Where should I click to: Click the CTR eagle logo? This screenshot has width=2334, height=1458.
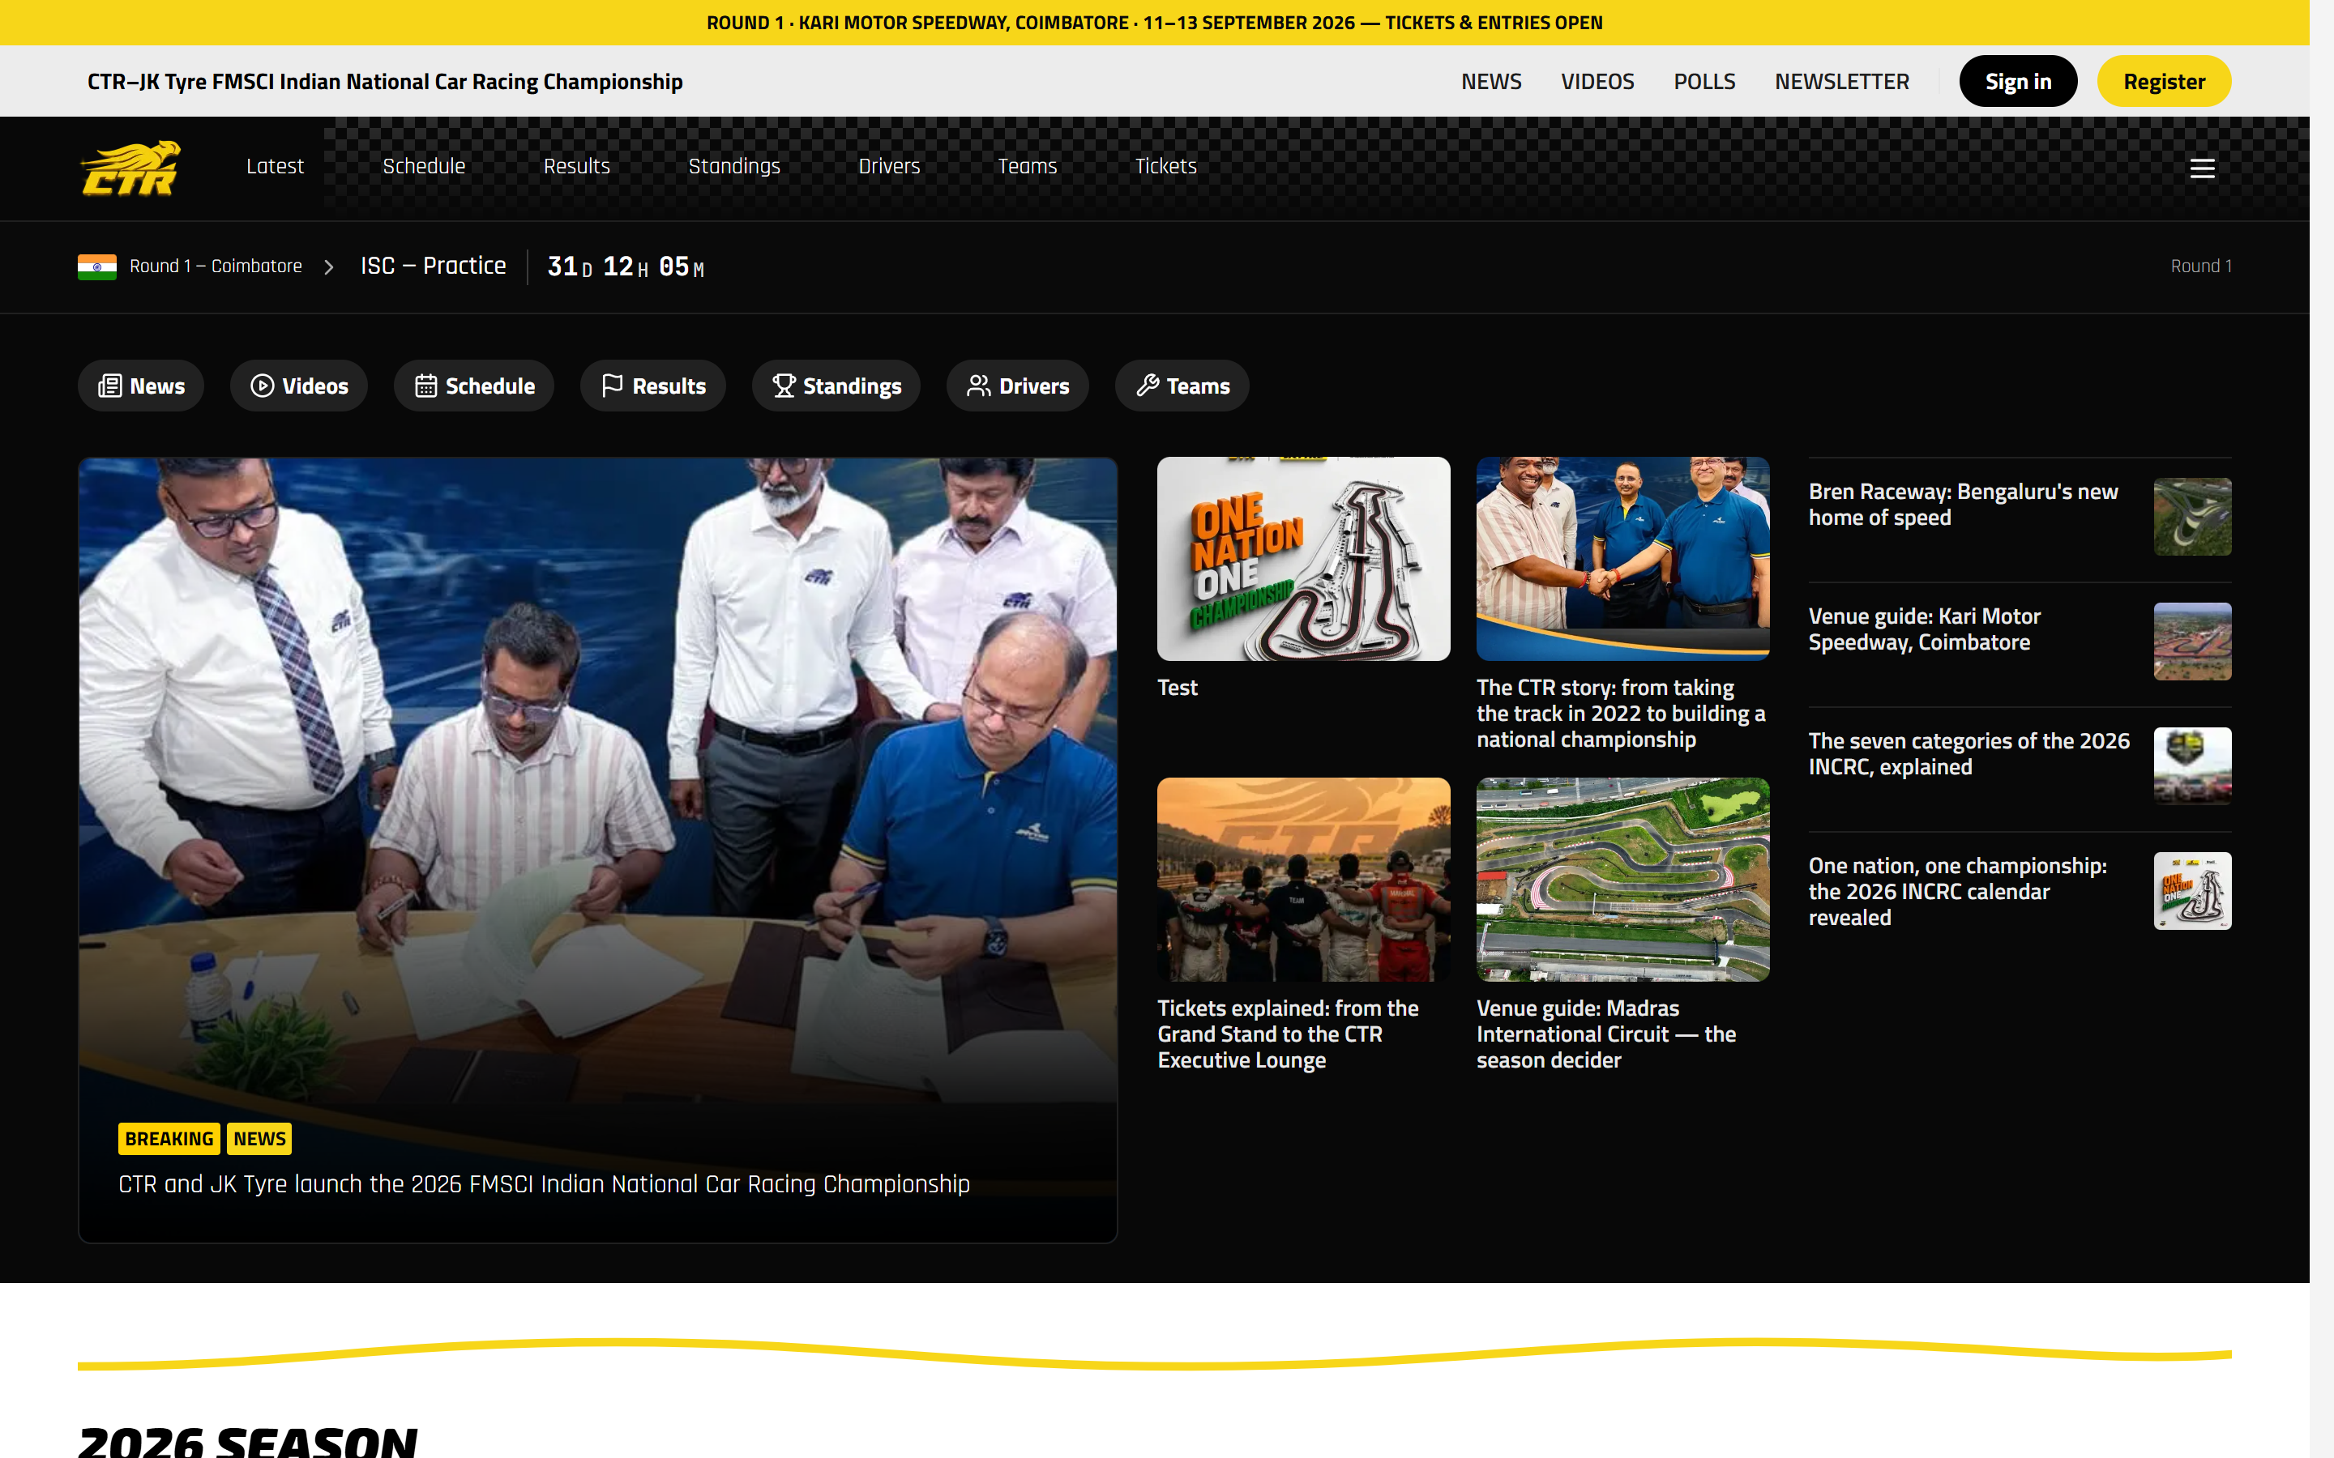(x=130, y=168)
